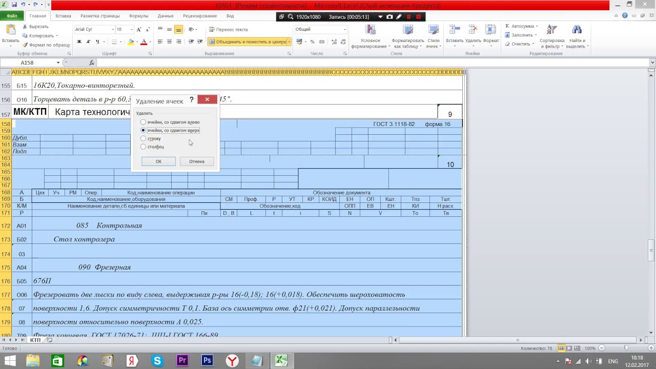This screenshot has height=369, width=656.
Task: Click the Delete cells (Удалить) icon
Action: [473, 30]
